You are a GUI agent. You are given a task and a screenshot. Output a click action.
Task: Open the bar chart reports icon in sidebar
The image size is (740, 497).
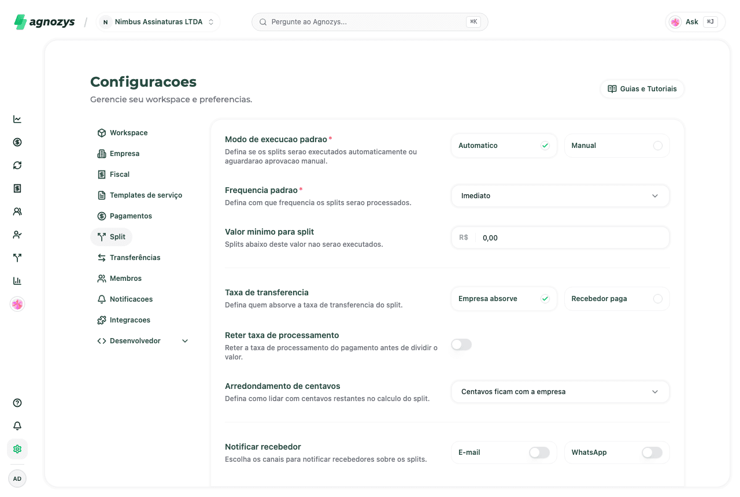coord(17,281)
